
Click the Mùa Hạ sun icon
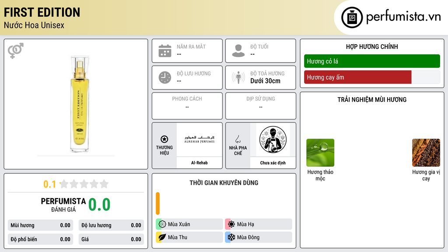pos(231,224)
